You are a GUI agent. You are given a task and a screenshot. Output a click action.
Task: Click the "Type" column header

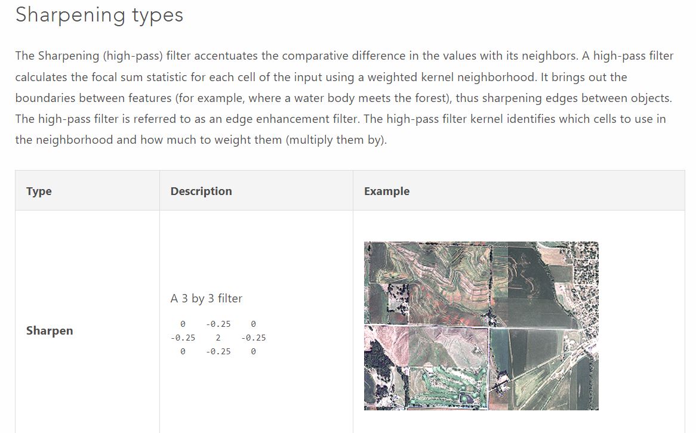point(39,191)
